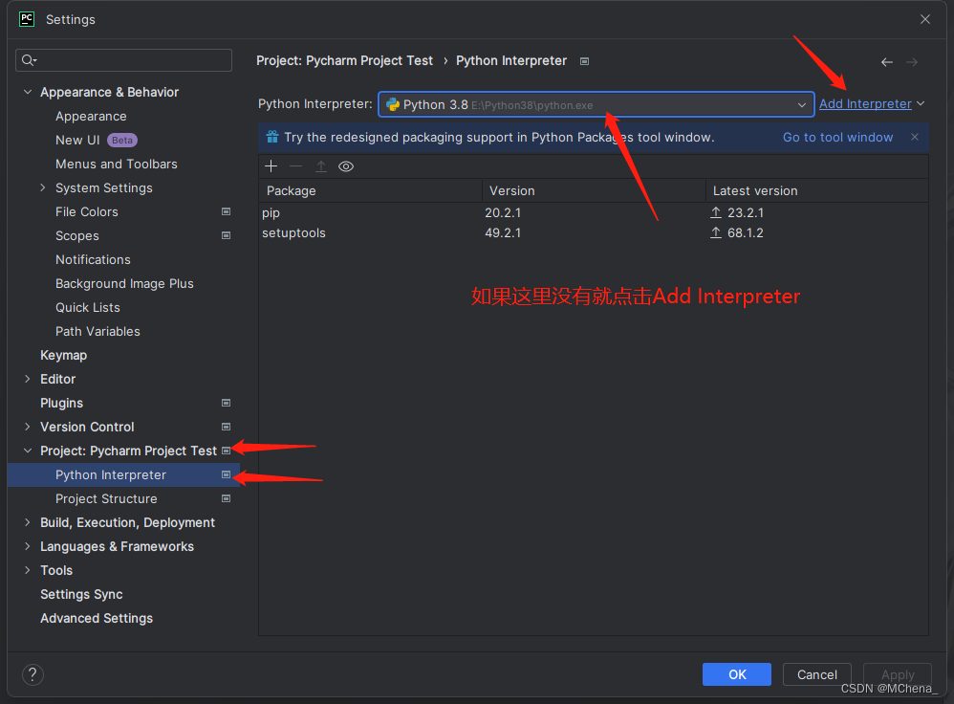Click the upgrade arrow beside setuptools 68.1.2

(716, 232)
